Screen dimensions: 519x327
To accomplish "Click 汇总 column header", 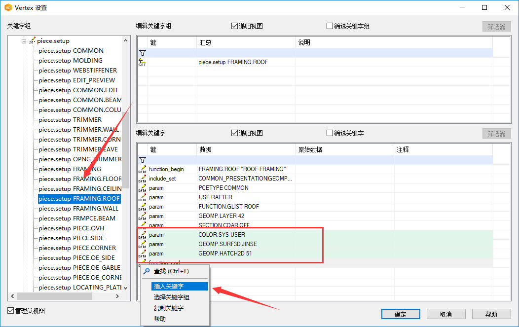I will point(246,43).
